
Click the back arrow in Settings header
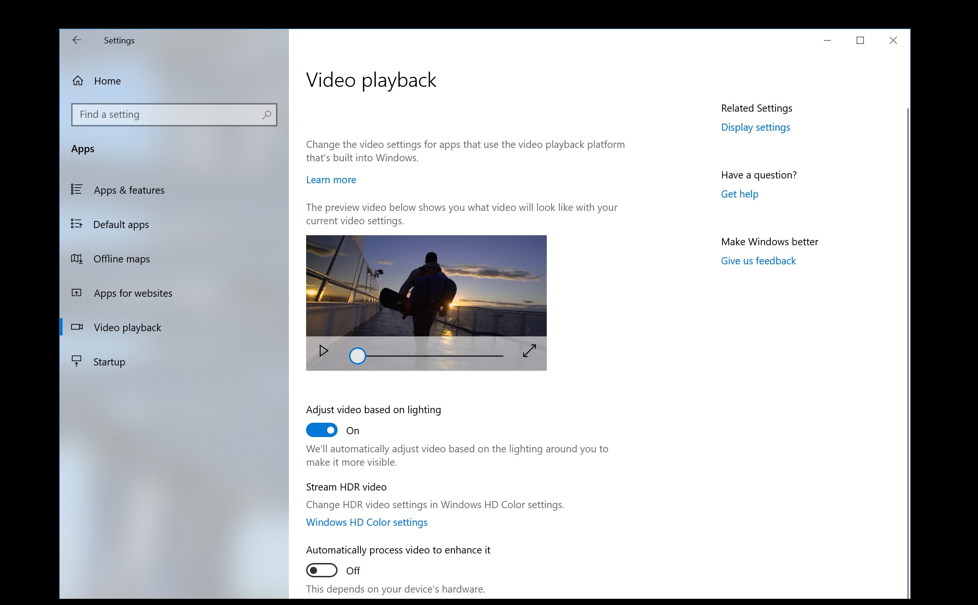pos(76,41)
